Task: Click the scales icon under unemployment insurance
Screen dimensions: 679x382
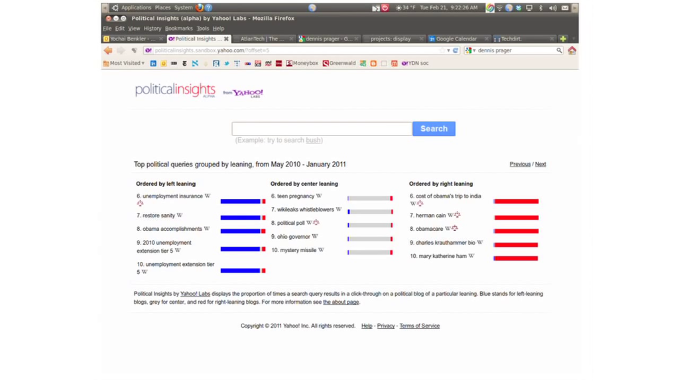Action: (140, 204)
